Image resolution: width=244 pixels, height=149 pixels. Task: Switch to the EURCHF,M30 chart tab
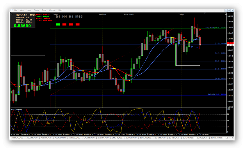[160, 138]
